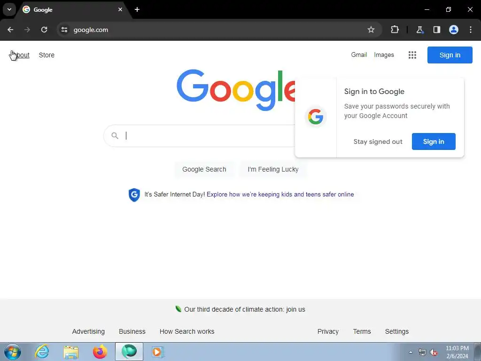Click the magnifier icon in search box
Viewport: 481px width, 361px height.
[x=115, y=136]
